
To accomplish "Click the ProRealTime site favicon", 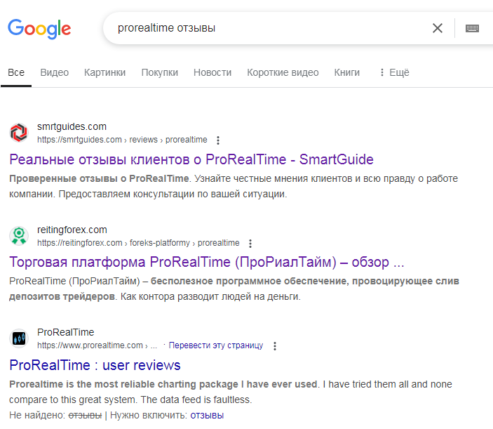I will pos(19,338).
